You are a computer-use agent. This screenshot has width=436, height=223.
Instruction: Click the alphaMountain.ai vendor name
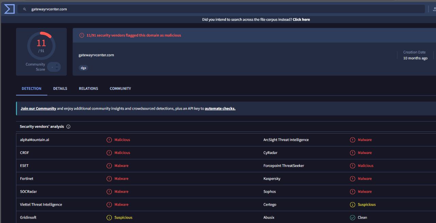click(34, 140)
